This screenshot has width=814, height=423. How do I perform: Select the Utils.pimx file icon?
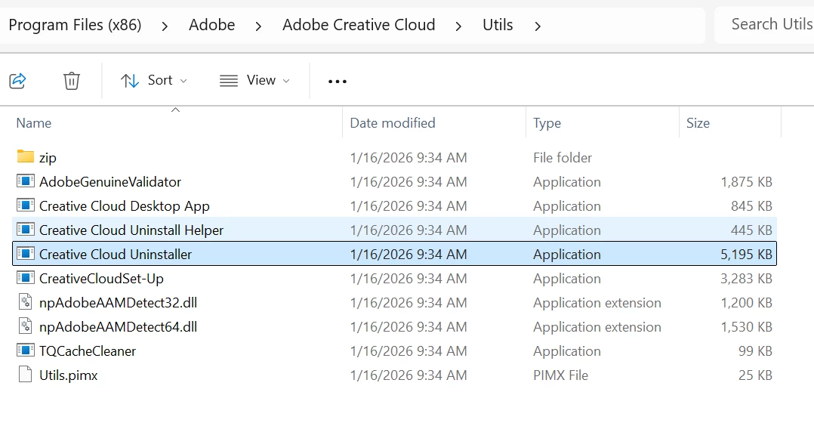(26, 375)
